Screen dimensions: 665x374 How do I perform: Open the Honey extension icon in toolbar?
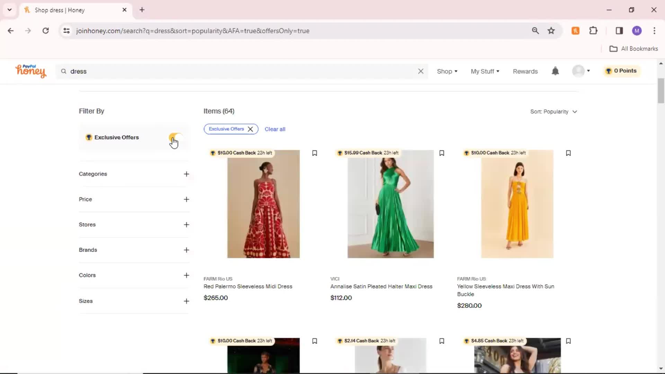point(575,31)
